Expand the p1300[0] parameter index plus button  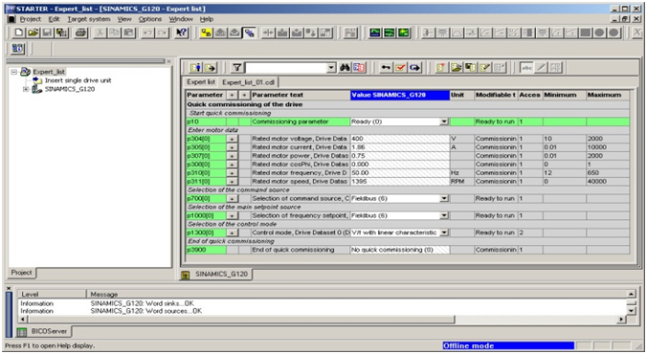click(x=232, y=232)
